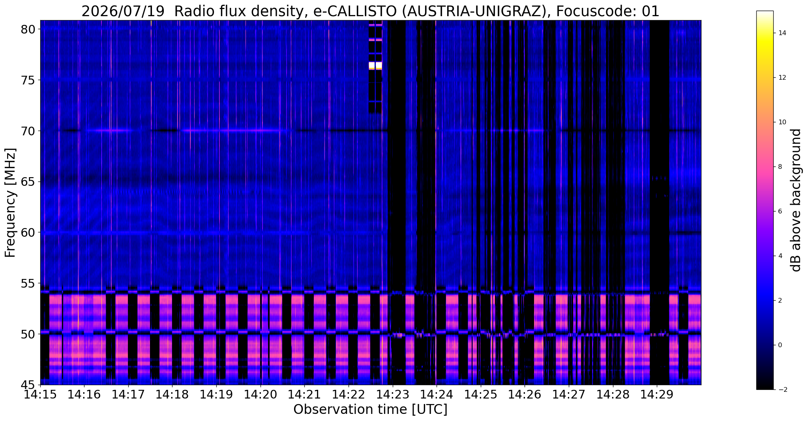Click the Frequency [MHz] axis label
Screen dimensions: 808x421
(x=10, y=202)
